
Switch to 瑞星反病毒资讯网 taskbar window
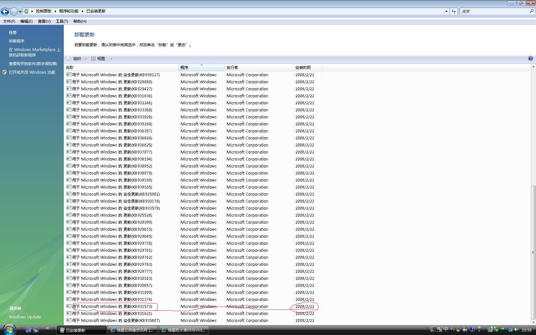(133, 330)
